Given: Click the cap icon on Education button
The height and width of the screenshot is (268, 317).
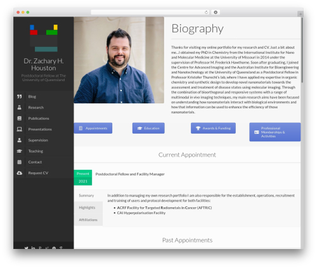Looking at the screenshot, I should click(x=139, y=128).
